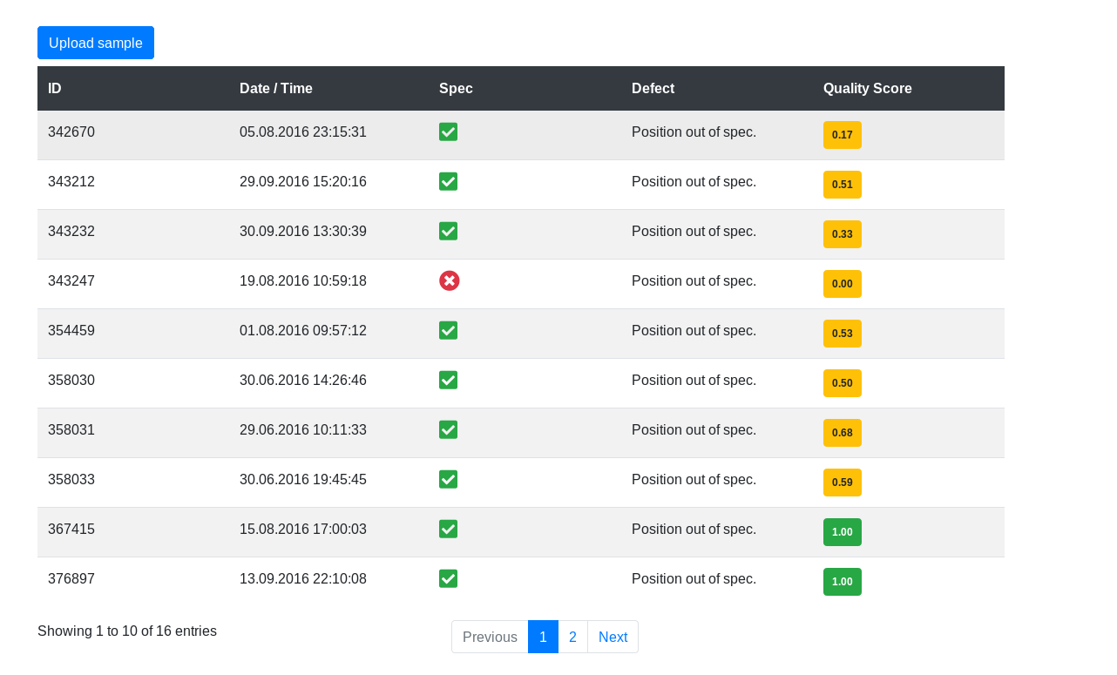This screenshot has width=1117, height=675.
Task: Click the 0.50 quality score badge
Action: (843, 383)
